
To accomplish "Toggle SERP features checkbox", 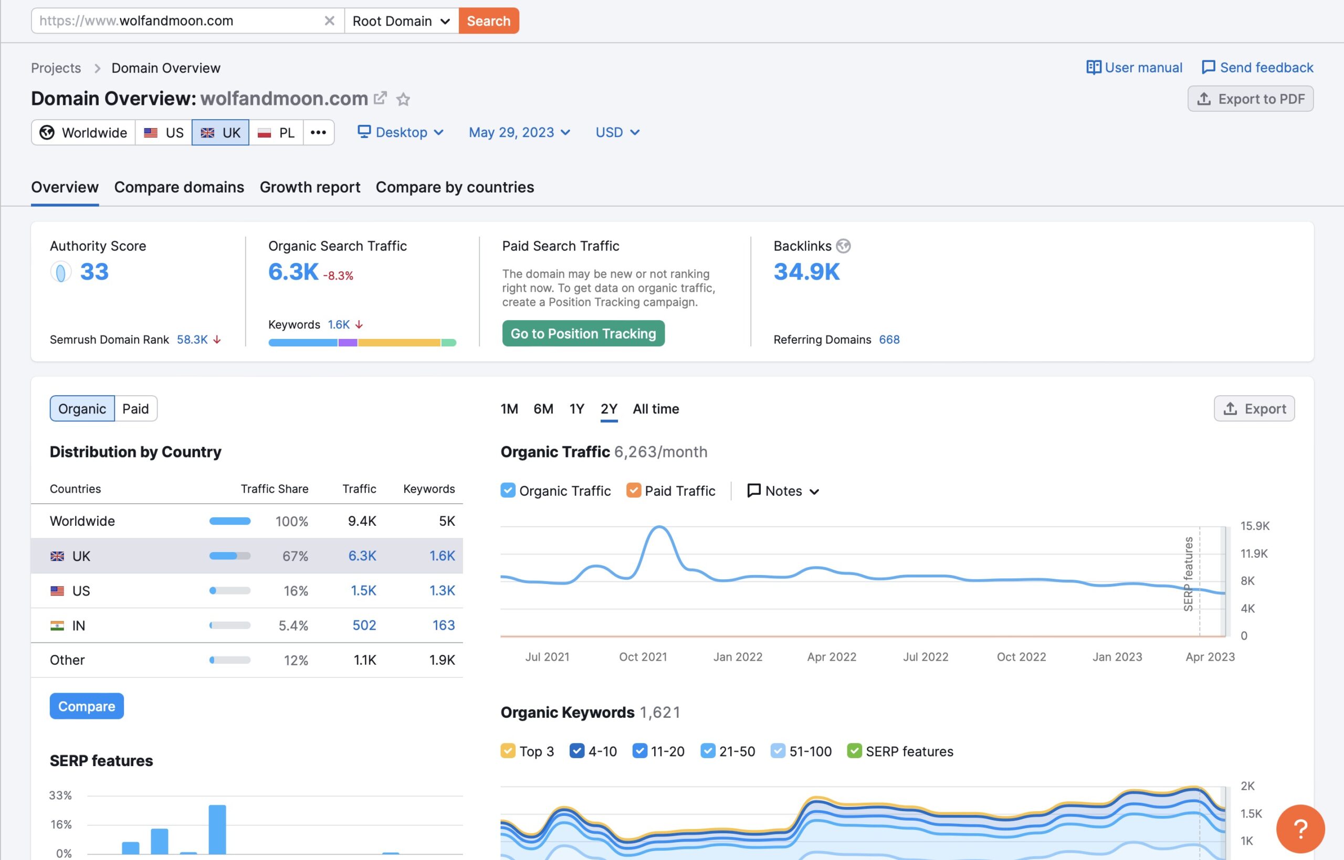I will tap(854, 750).
